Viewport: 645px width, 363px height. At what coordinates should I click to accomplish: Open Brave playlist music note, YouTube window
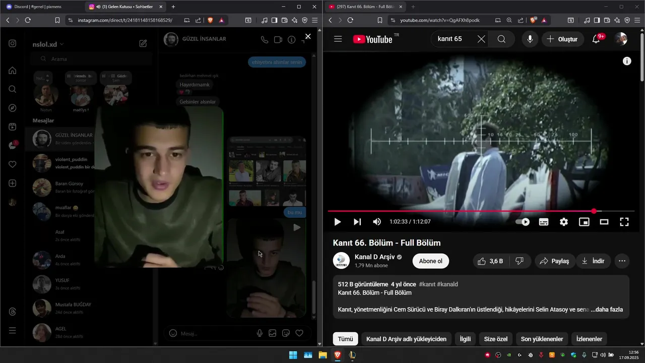[587, 20]
